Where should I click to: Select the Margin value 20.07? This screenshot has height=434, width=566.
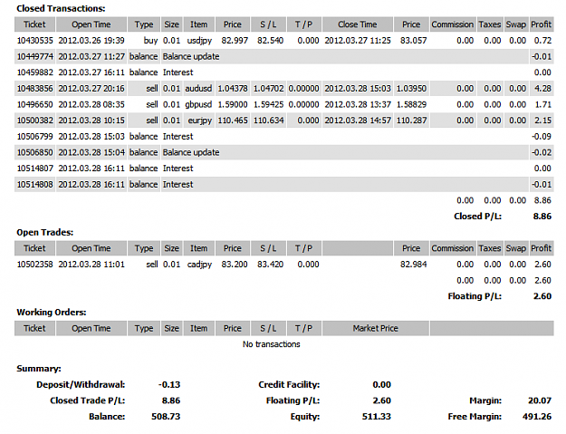pos(540,400)
